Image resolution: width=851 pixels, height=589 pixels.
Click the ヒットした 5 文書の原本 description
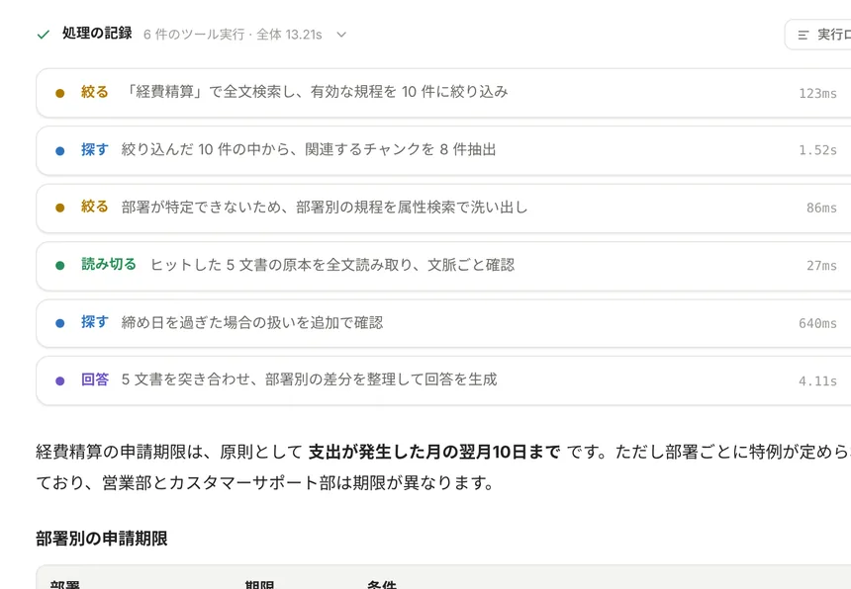coord(332,265)
